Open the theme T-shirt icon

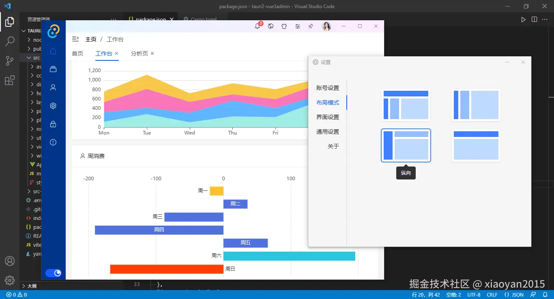284,26
